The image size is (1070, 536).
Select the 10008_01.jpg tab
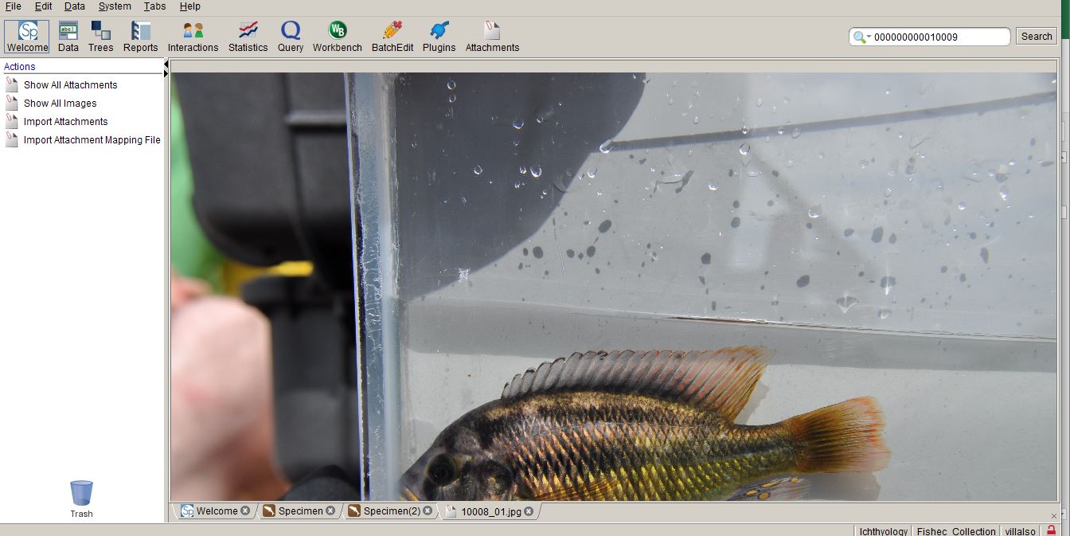pyautogui.click(x=491, y=511)
